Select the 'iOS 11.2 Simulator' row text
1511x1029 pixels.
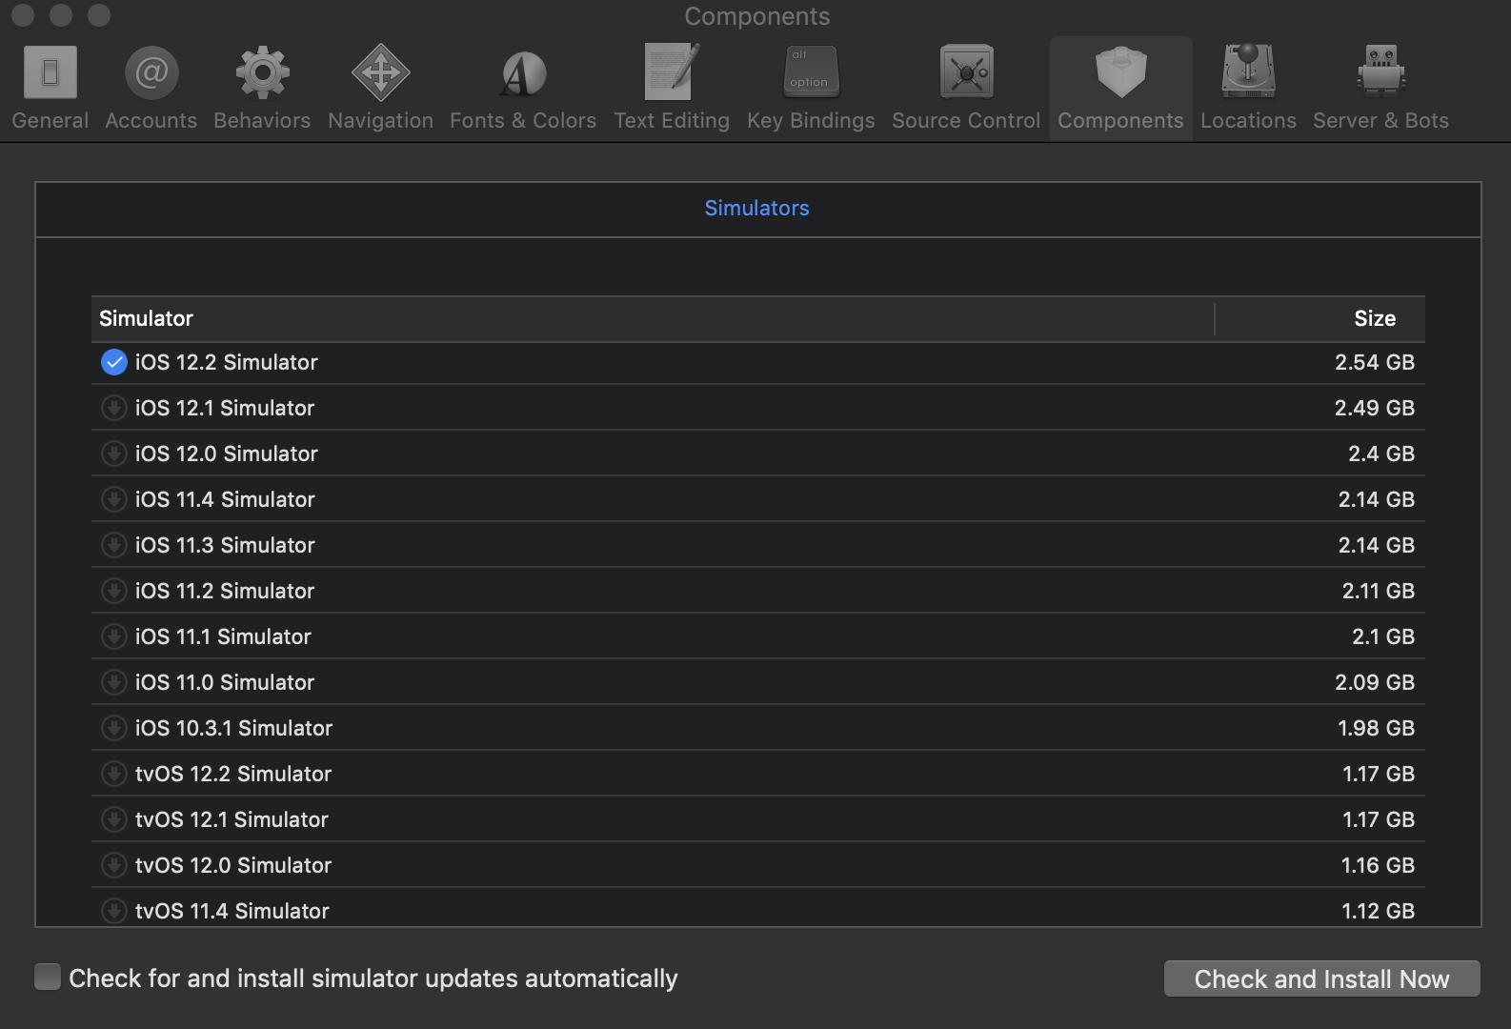[225, 591]
